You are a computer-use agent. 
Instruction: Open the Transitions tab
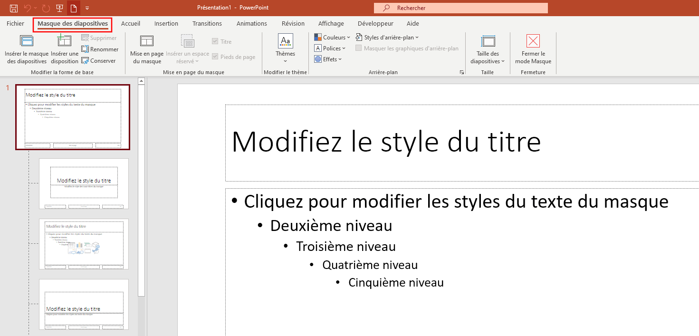[207, 23]
